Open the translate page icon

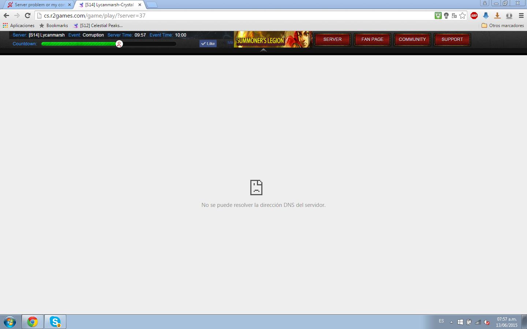click(x=454, y=15)
